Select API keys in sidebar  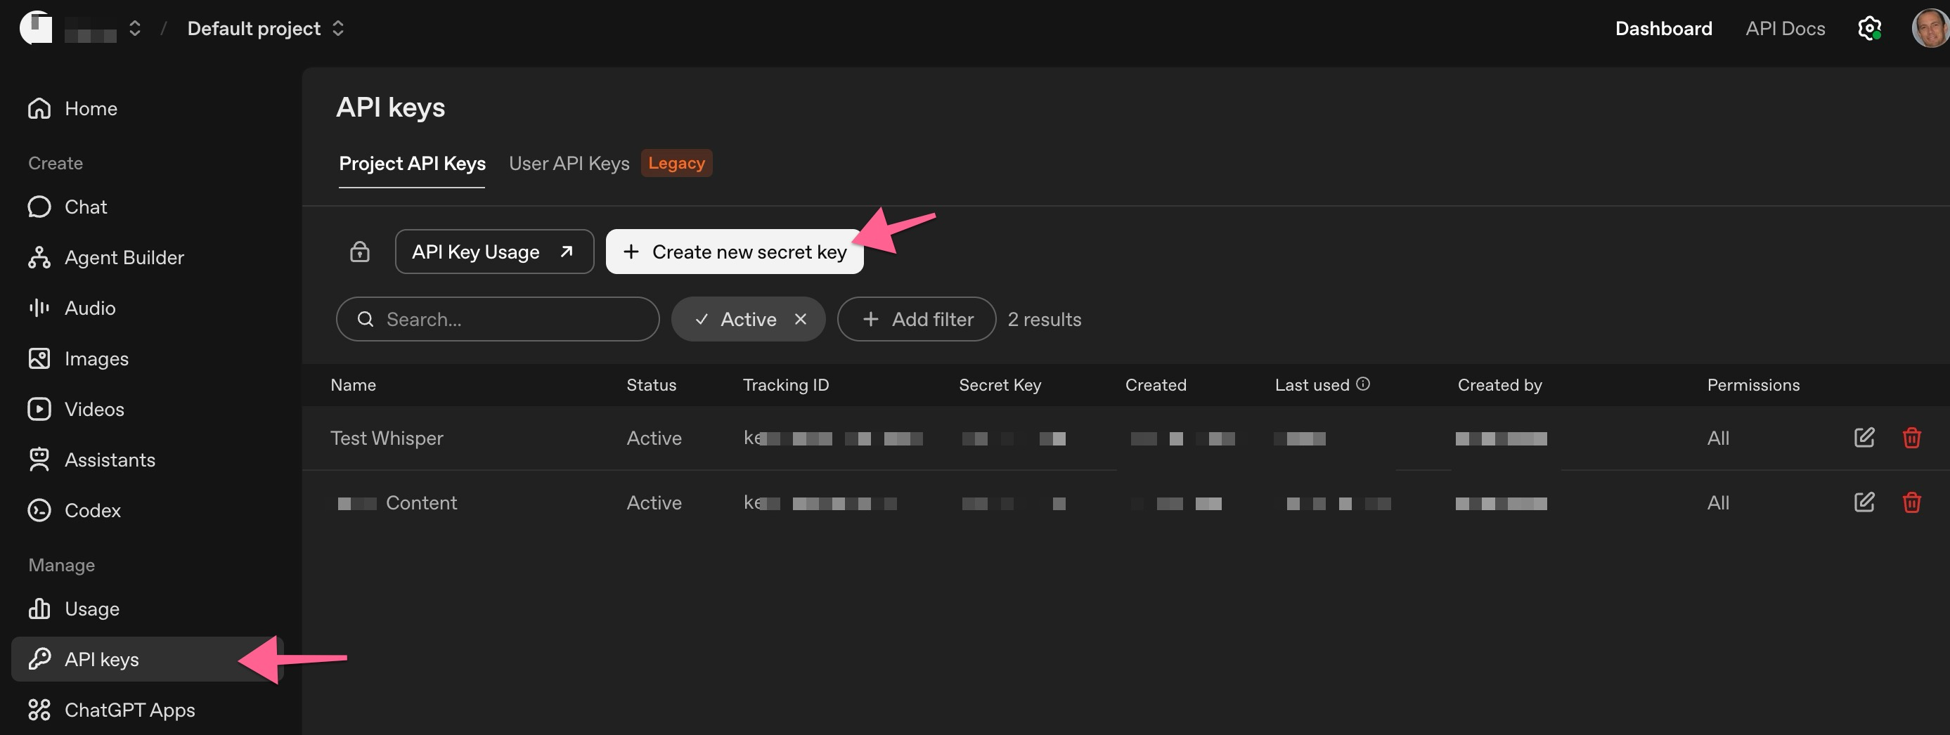click(x=148, y=659)
